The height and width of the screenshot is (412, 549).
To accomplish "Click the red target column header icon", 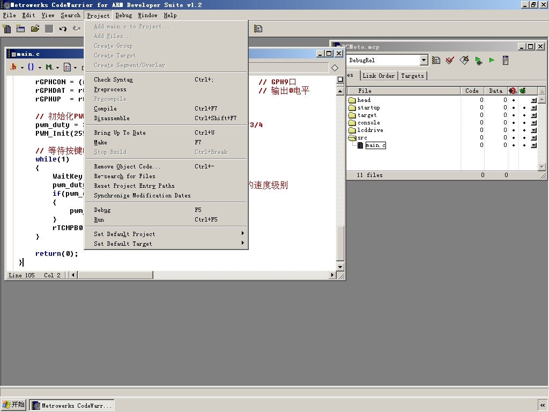I will click(513, 91).
